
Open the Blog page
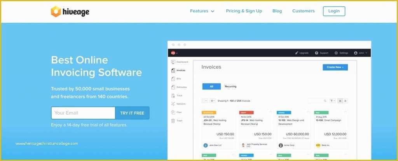[277, 11]
